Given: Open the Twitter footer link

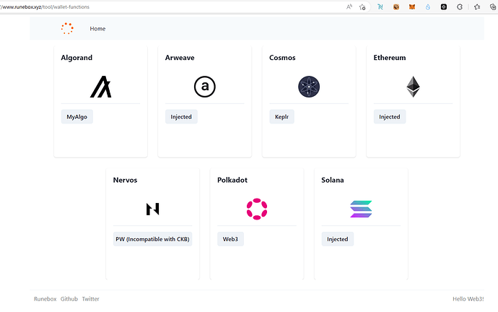Looking at the screenshot, I should click(x=90, y=299).
